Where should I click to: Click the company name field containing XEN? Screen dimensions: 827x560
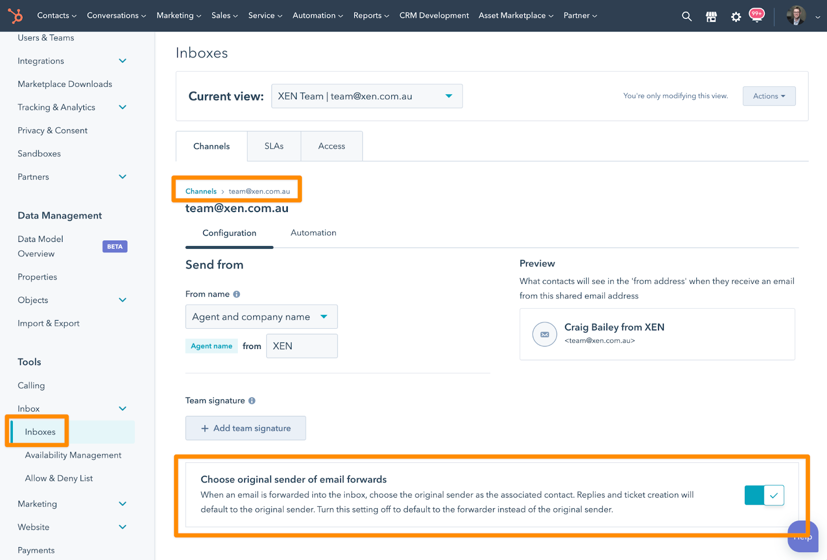[302, 346]
